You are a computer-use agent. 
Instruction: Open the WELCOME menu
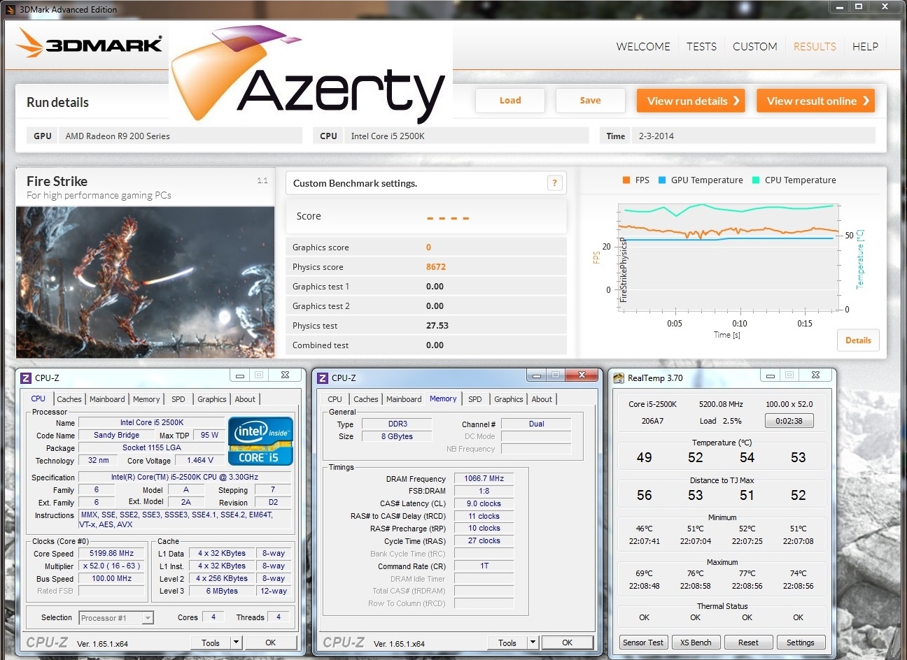click(x=643, y=47)
